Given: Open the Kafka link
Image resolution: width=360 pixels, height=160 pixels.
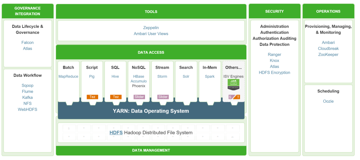Looking at the screenshot, I should coord(28,98).
